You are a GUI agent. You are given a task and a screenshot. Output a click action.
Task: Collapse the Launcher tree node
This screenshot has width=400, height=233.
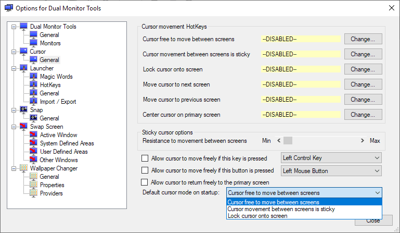(x=14, y=68)
